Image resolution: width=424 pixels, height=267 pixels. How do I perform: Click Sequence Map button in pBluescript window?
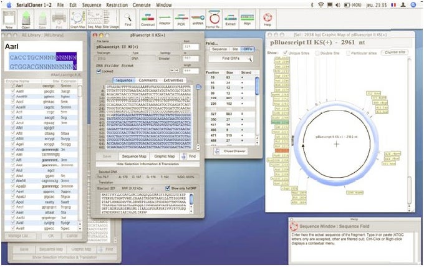(134, 157)
